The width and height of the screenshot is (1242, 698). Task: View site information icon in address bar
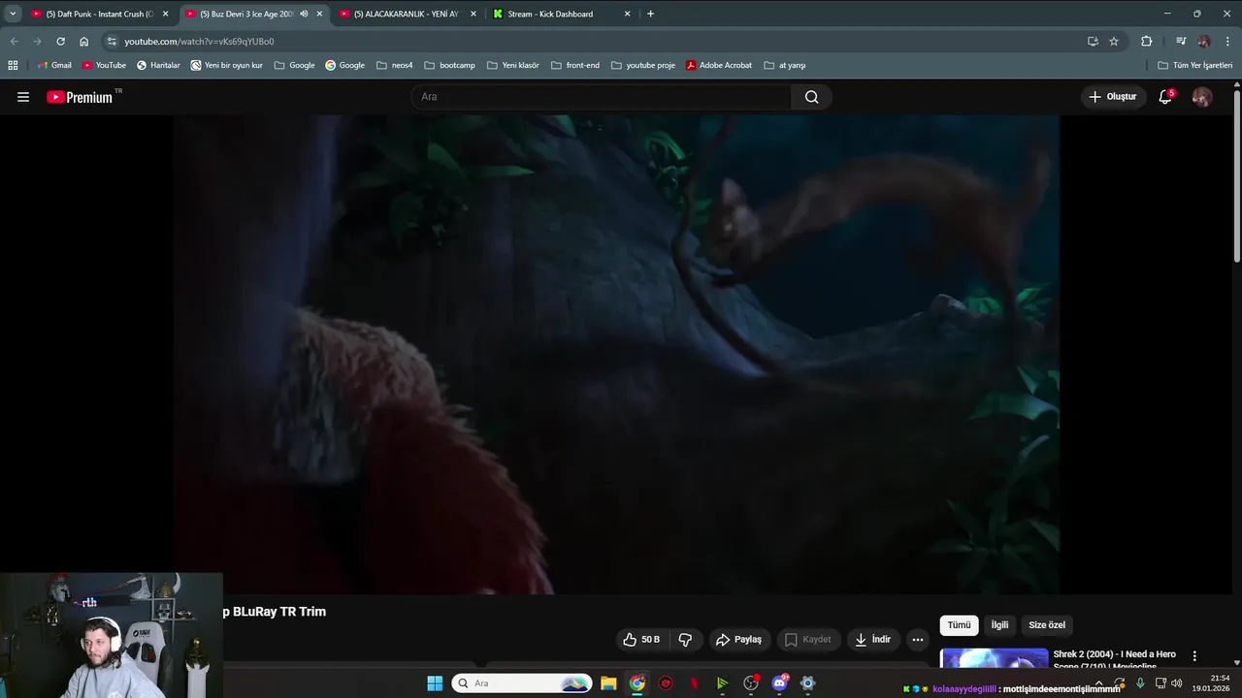coord(112,42)
